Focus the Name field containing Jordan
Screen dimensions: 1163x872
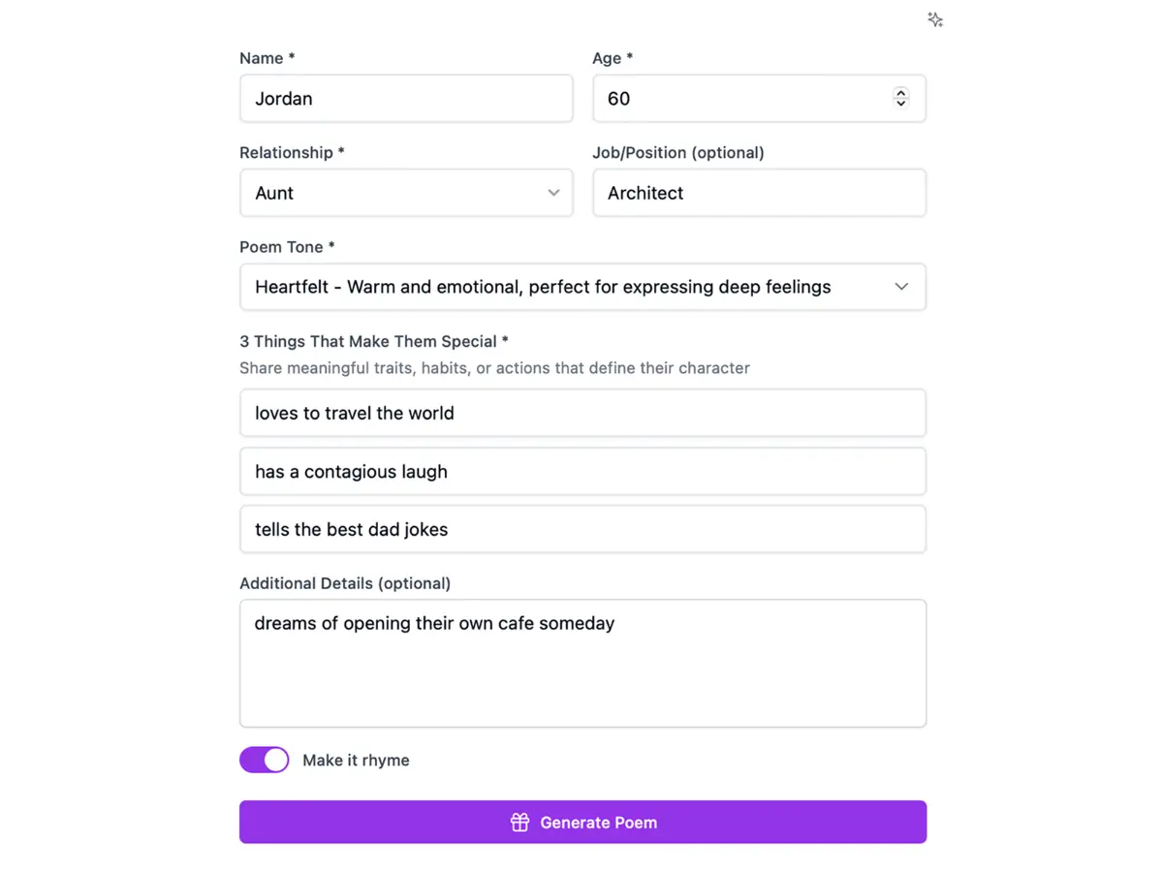[406, 99]
